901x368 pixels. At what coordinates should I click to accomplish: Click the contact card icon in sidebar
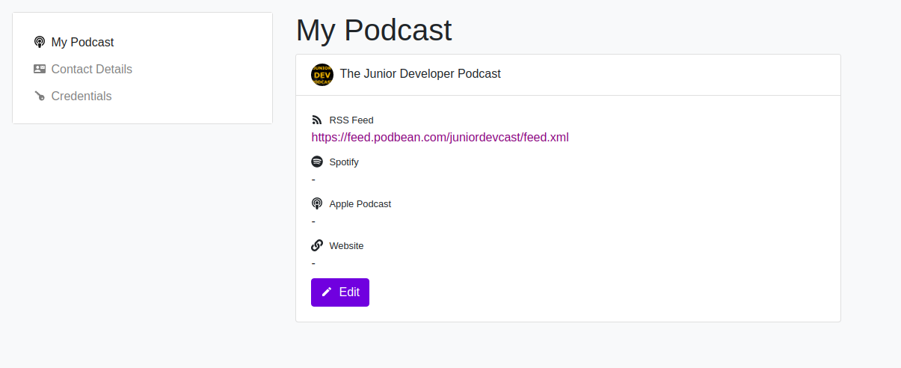[40, 69]
